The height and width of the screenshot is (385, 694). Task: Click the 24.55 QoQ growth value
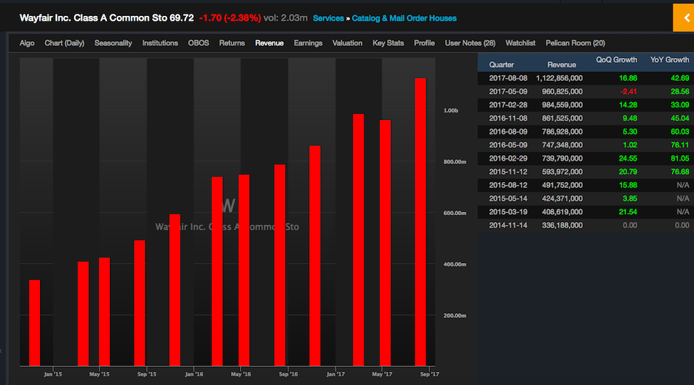[628, 158]
